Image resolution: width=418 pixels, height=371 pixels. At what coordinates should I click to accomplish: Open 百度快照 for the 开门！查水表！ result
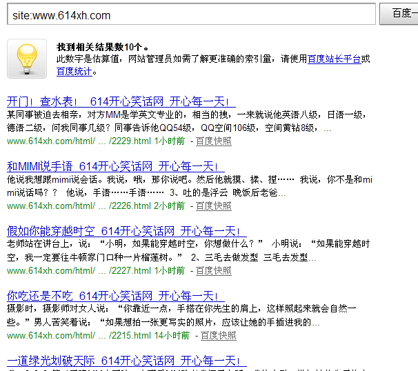pyautogui.click(x=213, y=141)
